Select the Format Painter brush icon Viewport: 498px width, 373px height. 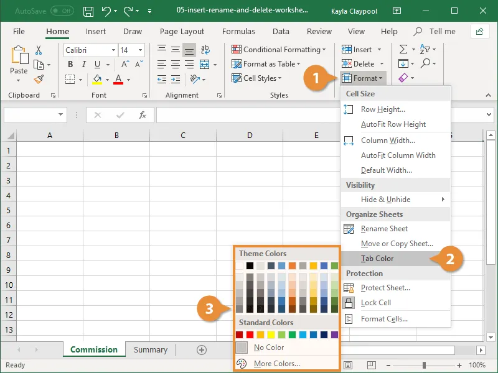pos(39,80)
